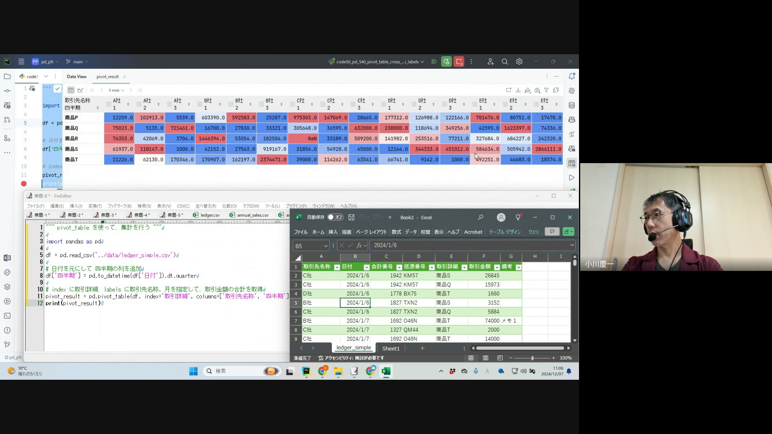This screenshot has height=434, width=772.
Task: Expand the run configuration dropdown
Action: [422, 62]
